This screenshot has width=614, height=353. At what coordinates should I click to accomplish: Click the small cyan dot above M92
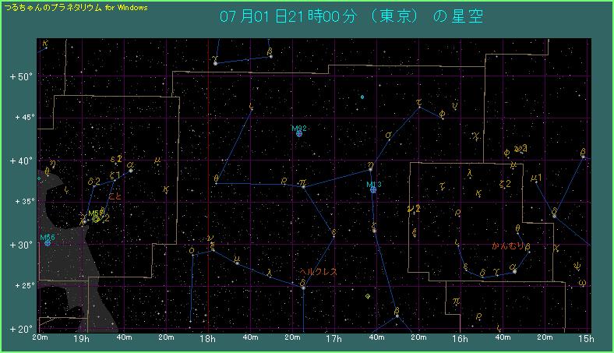(362, 97)
